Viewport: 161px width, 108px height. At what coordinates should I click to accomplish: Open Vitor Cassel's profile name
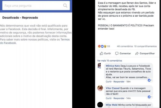tap(113, 88)
